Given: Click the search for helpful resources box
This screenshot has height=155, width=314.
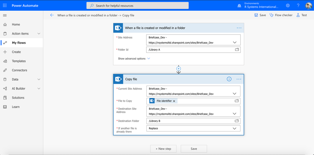Looking at the screenshot, I should (138, 6).
